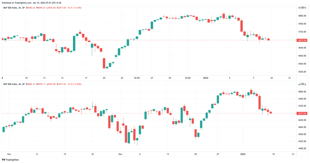Click the Nov label on bottom time axis
The image size is (310, 163).
9,154
